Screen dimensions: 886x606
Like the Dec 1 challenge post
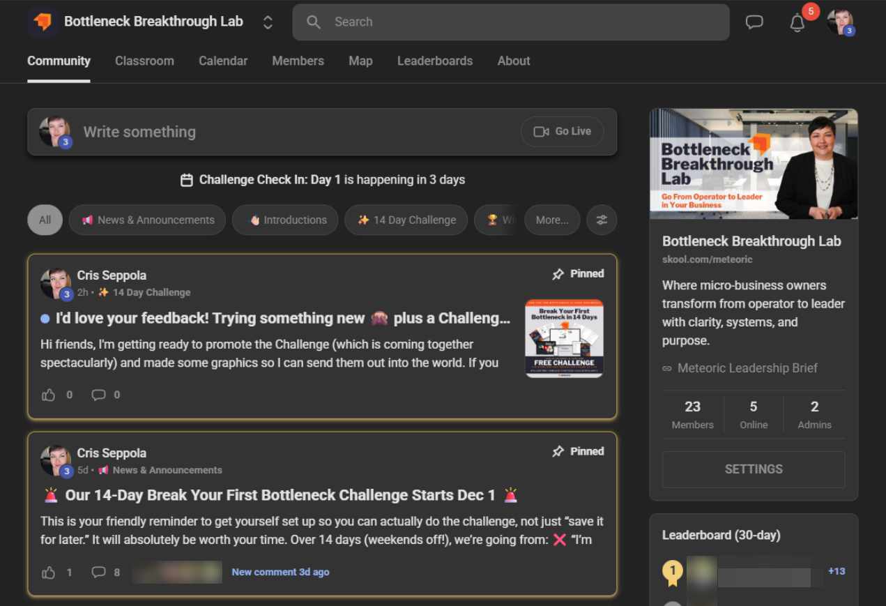(x=48, y=573)
